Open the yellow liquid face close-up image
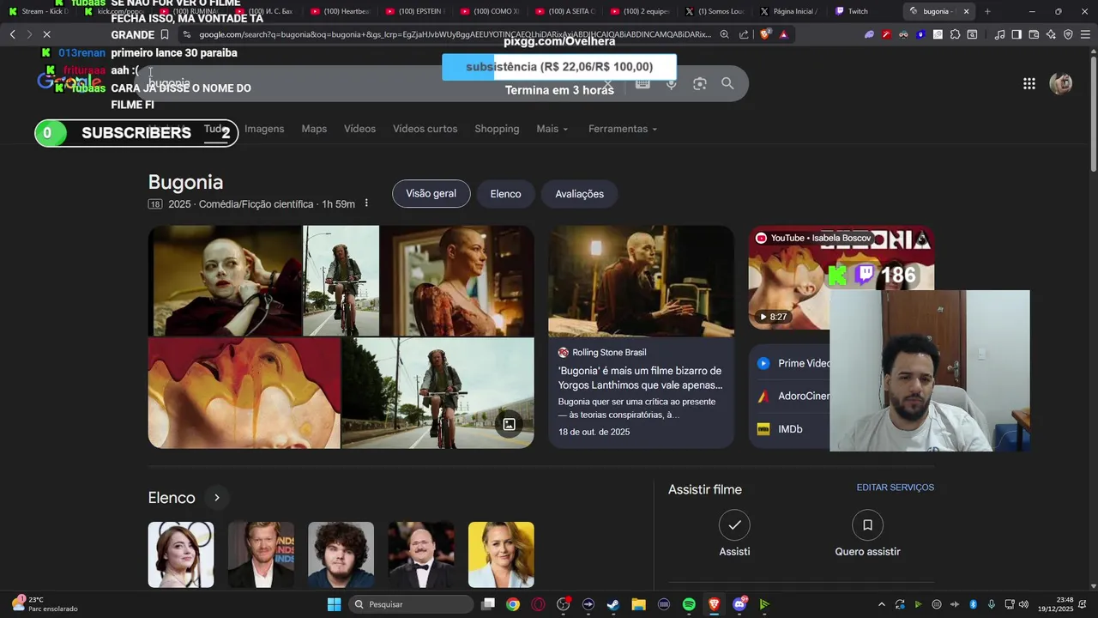 (244, 393)
